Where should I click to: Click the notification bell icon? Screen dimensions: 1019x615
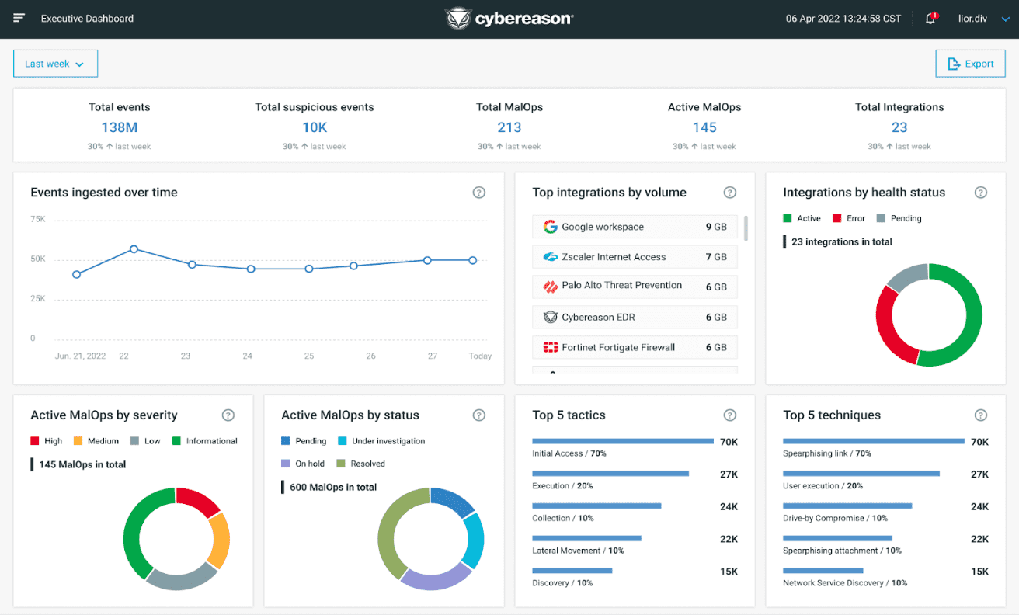tap(930, 19)
